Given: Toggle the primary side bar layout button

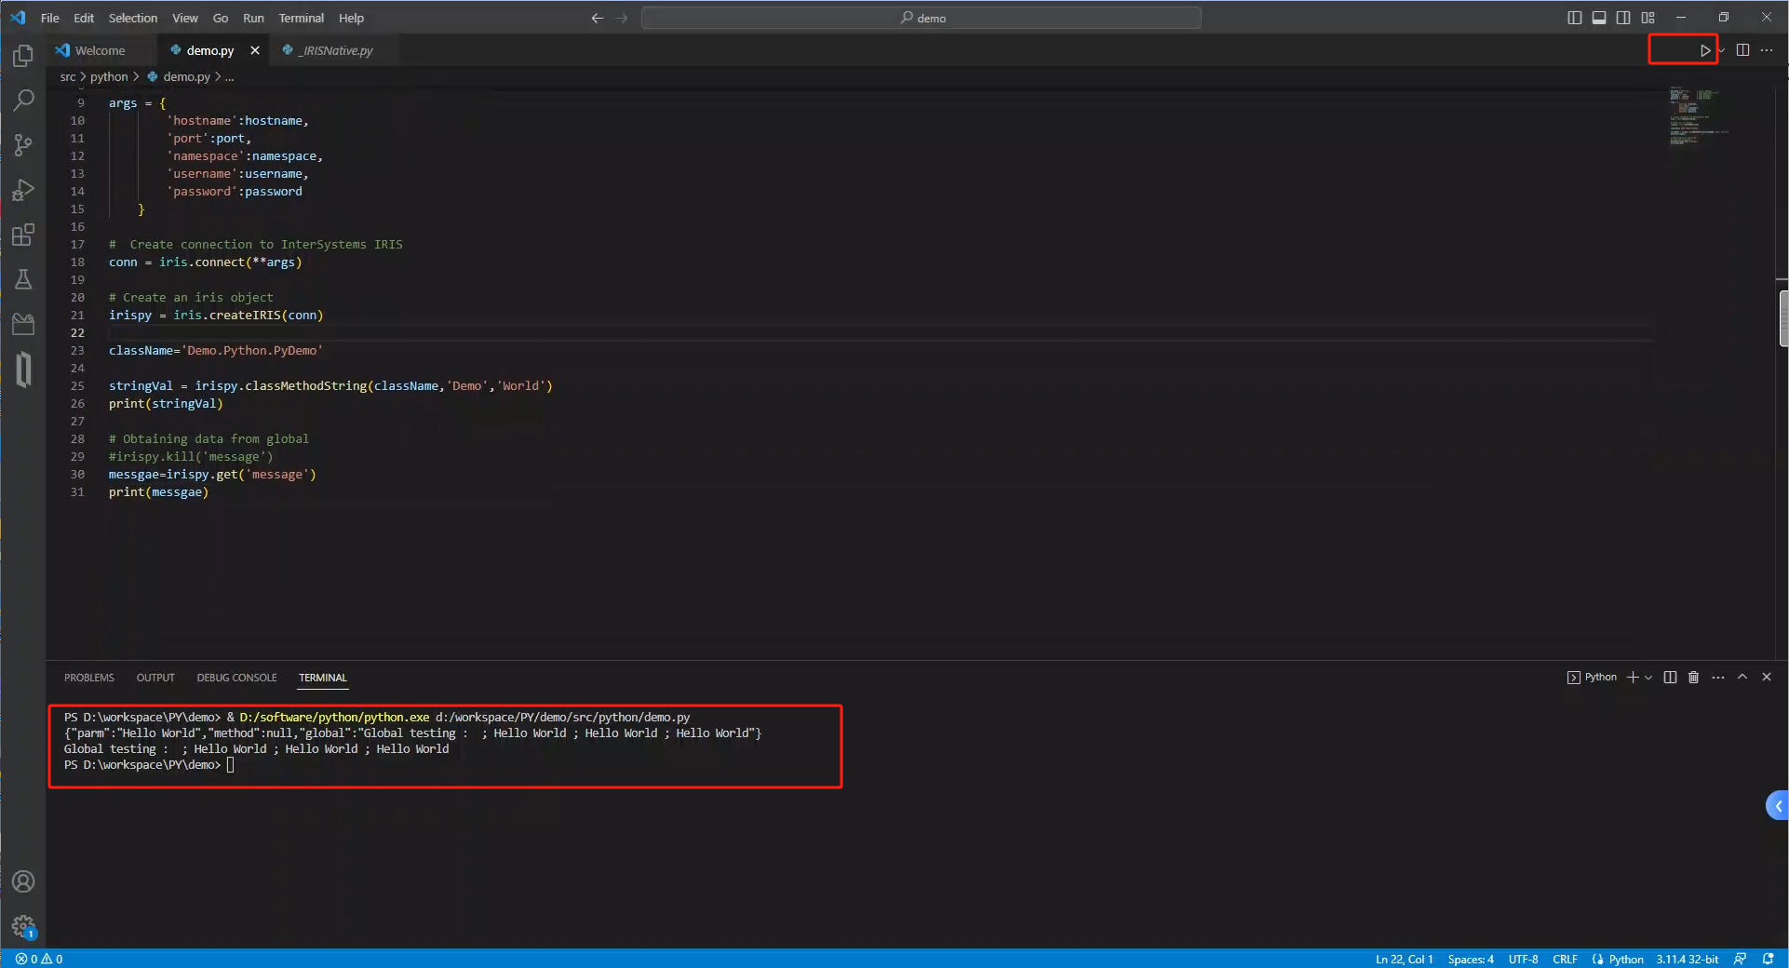Looking at the screenshot, I should (1574, 18).
